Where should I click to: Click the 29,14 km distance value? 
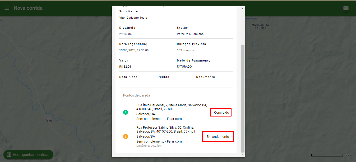(125, 34)
